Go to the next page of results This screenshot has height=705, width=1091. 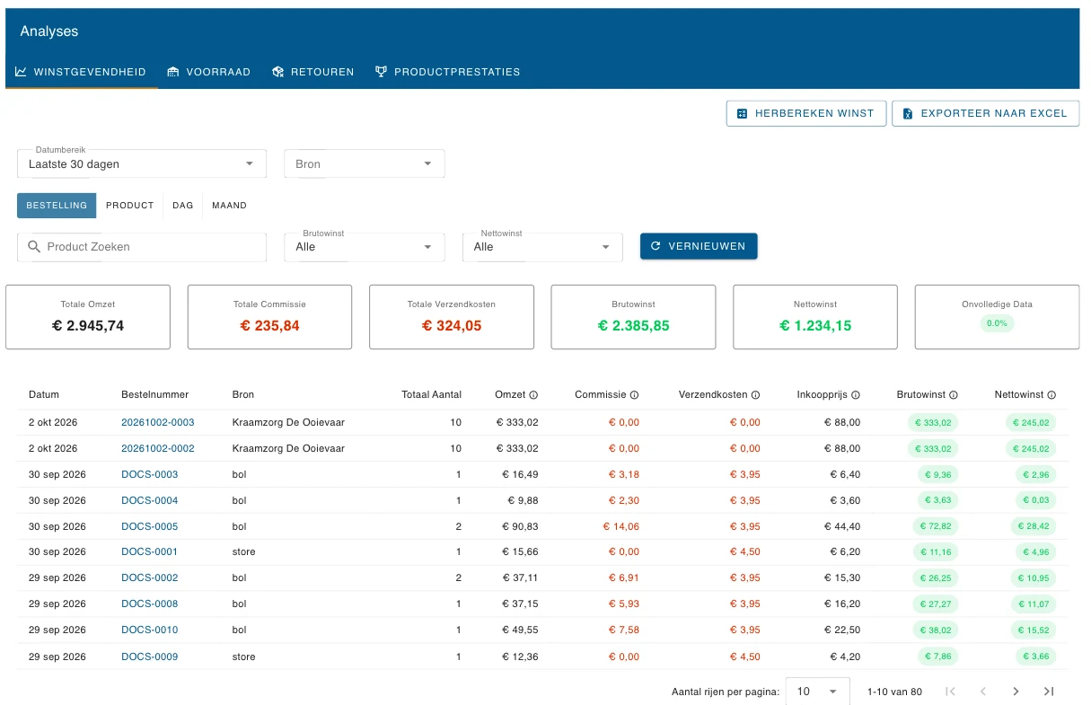(x=1016, y=692)
